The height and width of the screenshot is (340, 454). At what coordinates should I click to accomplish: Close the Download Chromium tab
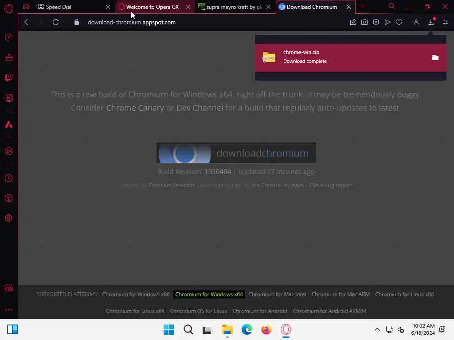coord(348,7)
